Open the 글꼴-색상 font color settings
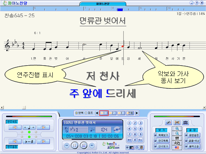206x154 pixels. 192,141
